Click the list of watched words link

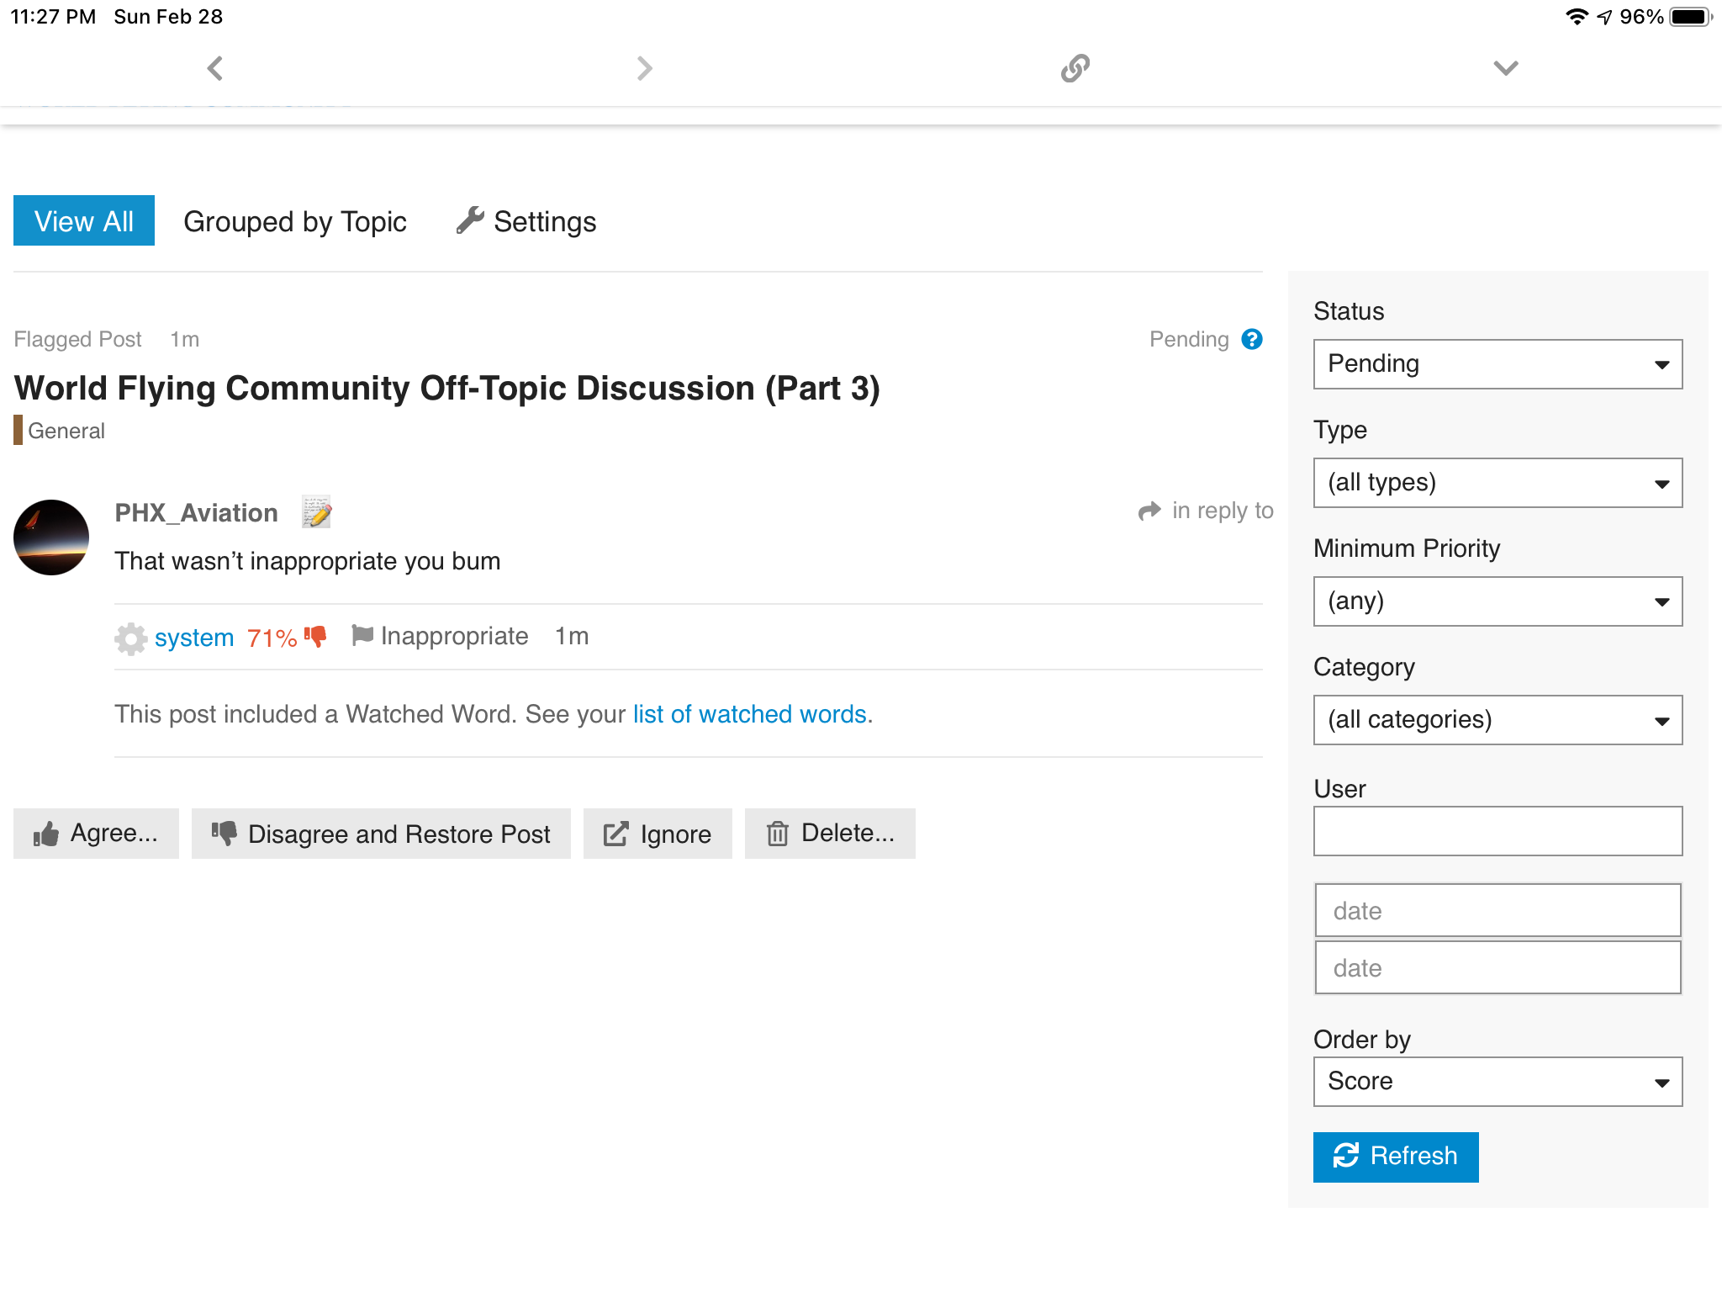tap(749, 714)
